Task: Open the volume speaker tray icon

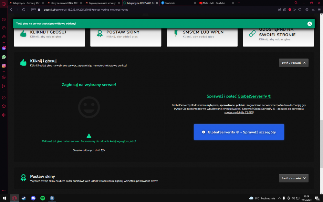Action: pyautogui.click(x=293, y=198)
